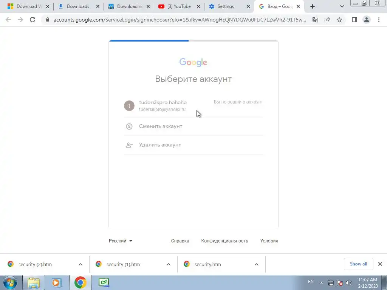Screen dimensions: 387x290
Task: Open the Chrome three-dot menu
Action: coord(379,20)
